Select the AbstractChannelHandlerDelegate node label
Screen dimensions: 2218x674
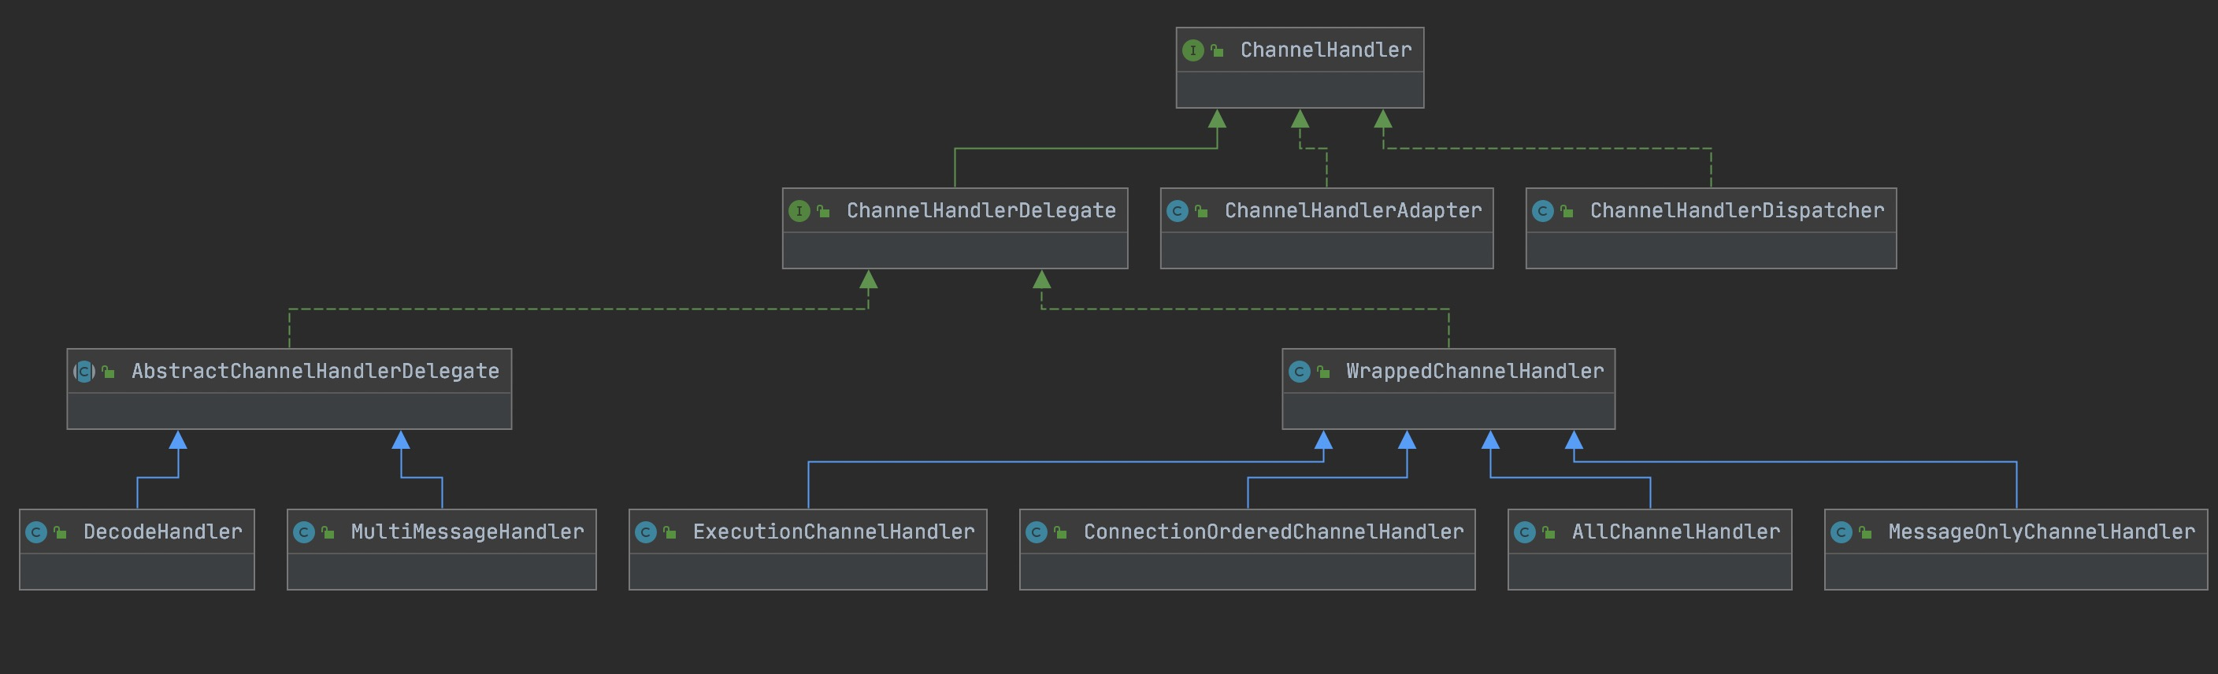tap(315, 372)
